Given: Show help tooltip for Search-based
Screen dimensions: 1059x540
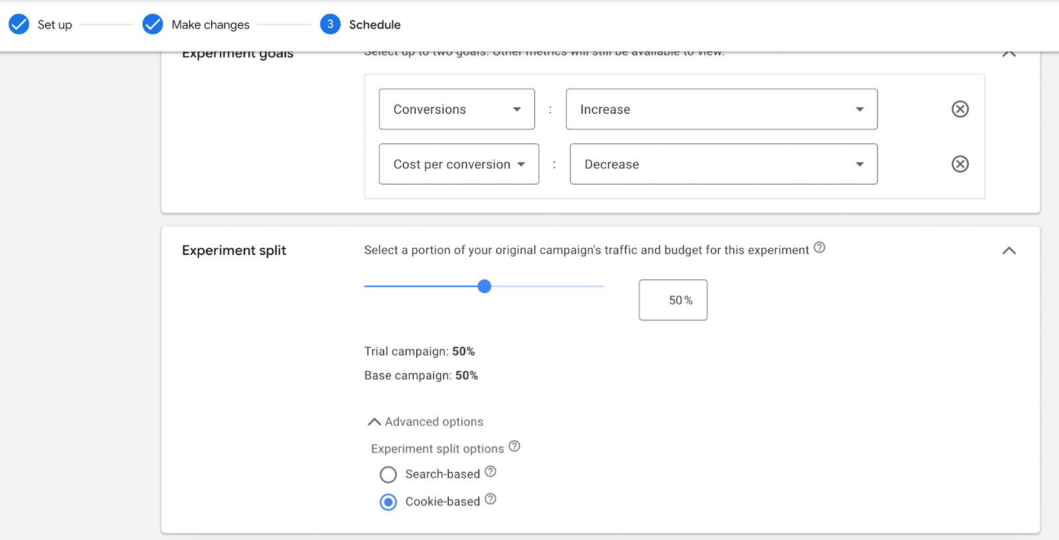Looking at the screenshot, I should 490,472.
